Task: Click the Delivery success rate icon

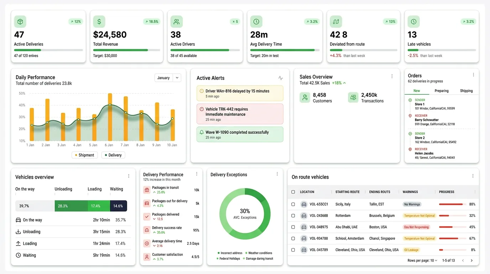Action: 147,230
